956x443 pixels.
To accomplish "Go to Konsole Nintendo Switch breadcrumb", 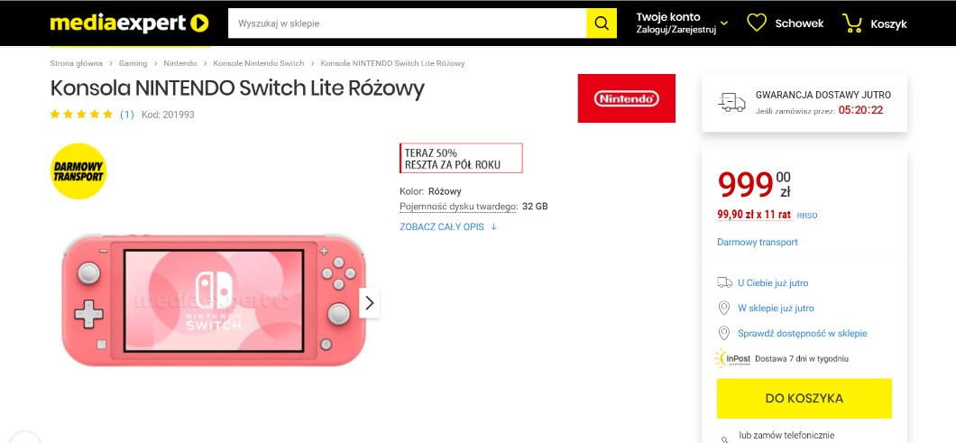I will pos(259,63).
